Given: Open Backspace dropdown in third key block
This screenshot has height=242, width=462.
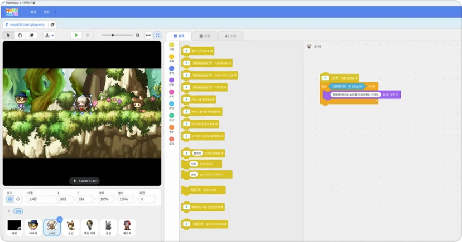Looking at the screenshot, I should coord(202,87).
